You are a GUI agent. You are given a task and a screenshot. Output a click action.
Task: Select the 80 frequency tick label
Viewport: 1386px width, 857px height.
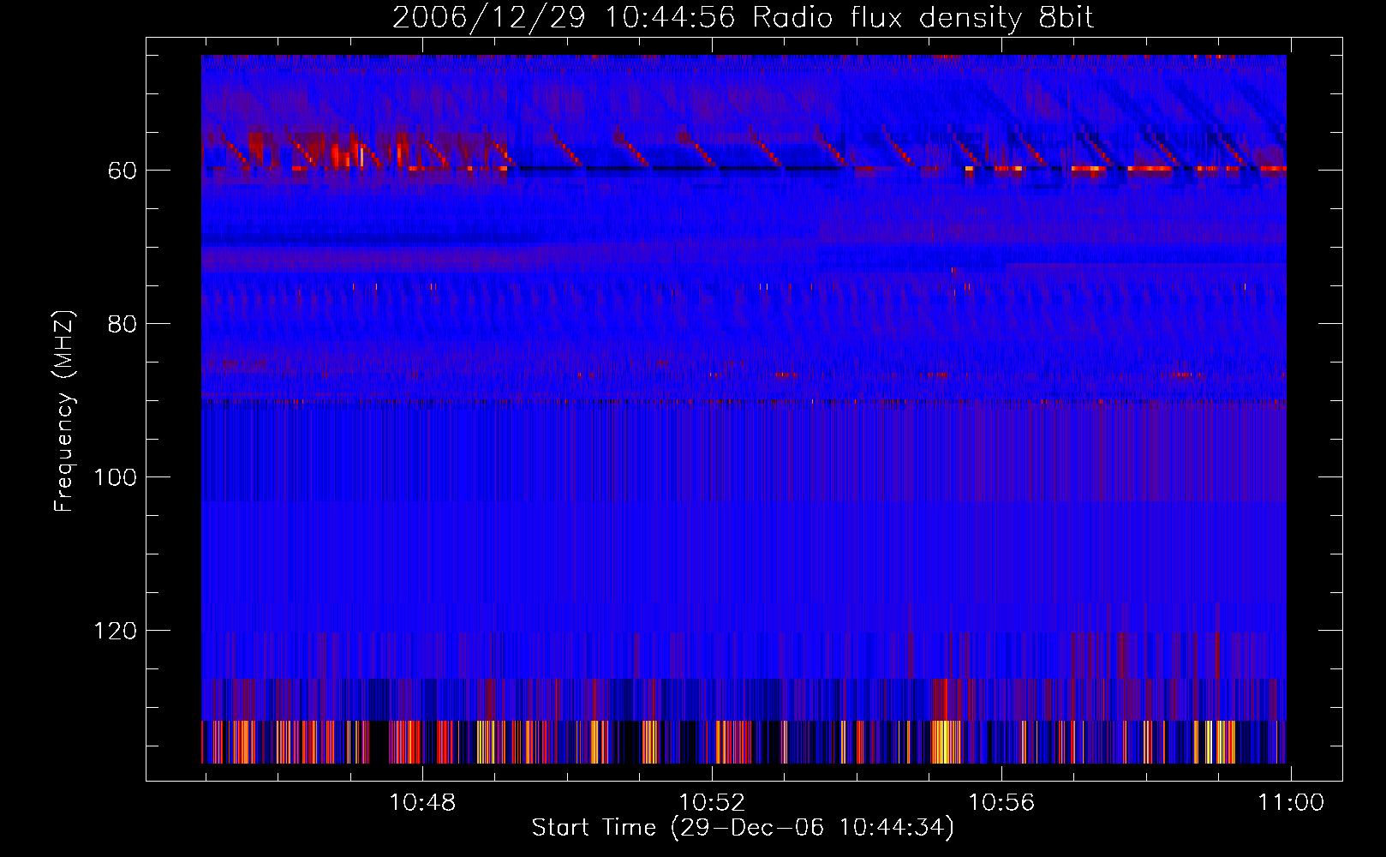[122, 324]
